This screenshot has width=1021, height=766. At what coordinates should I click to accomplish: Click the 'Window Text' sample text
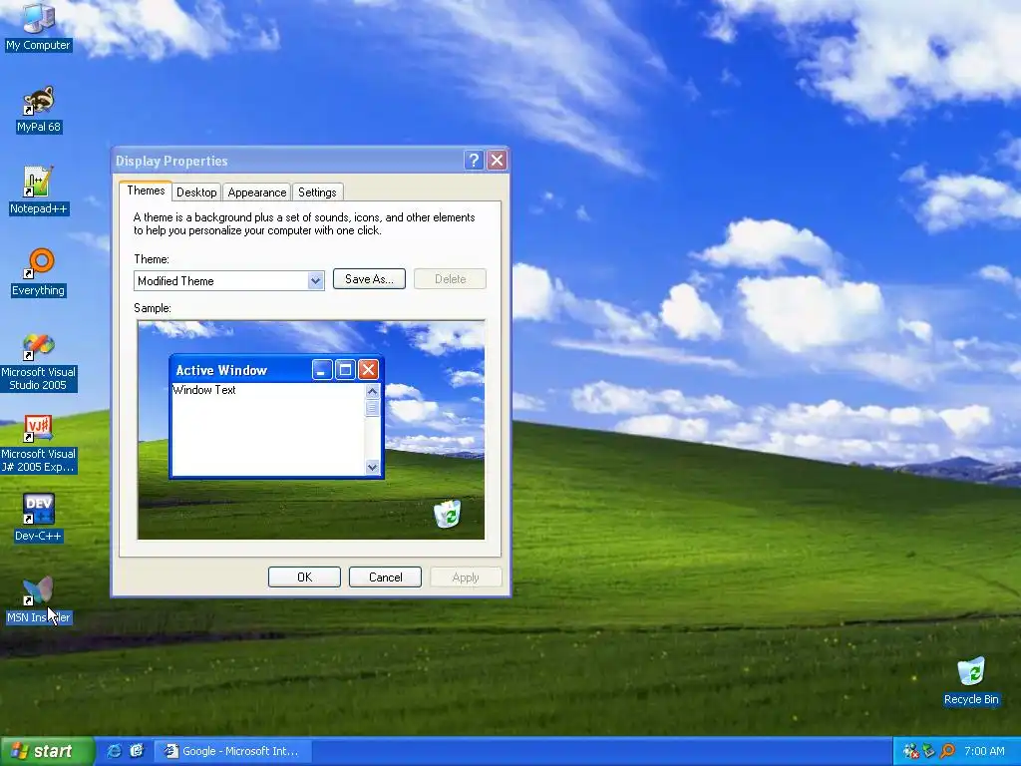pyautogui.click(x=203, y=390)
